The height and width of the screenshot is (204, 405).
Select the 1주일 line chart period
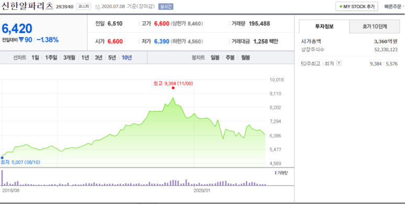pyautogui.click(x=51, y=58)
